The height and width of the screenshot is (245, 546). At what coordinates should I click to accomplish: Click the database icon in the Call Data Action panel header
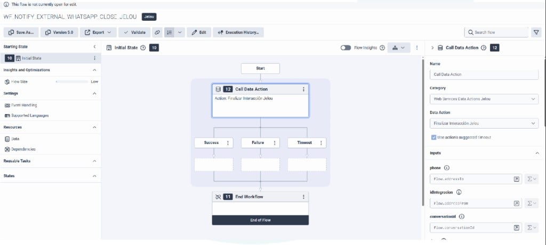point(440,48)
